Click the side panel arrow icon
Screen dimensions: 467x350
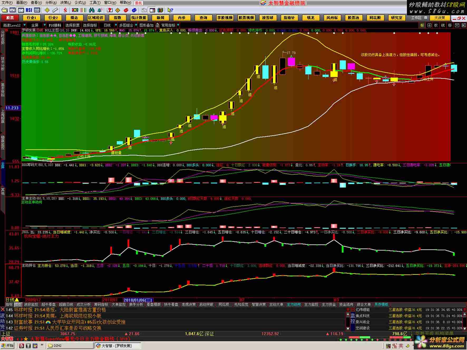[464, 25]
